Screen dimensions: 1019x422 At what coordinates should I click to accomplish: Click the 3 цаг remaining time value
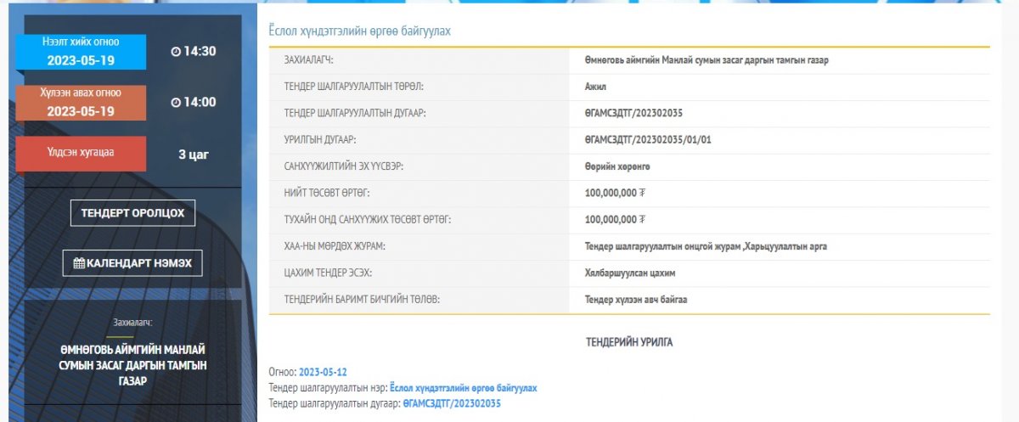tap(194, 155)
